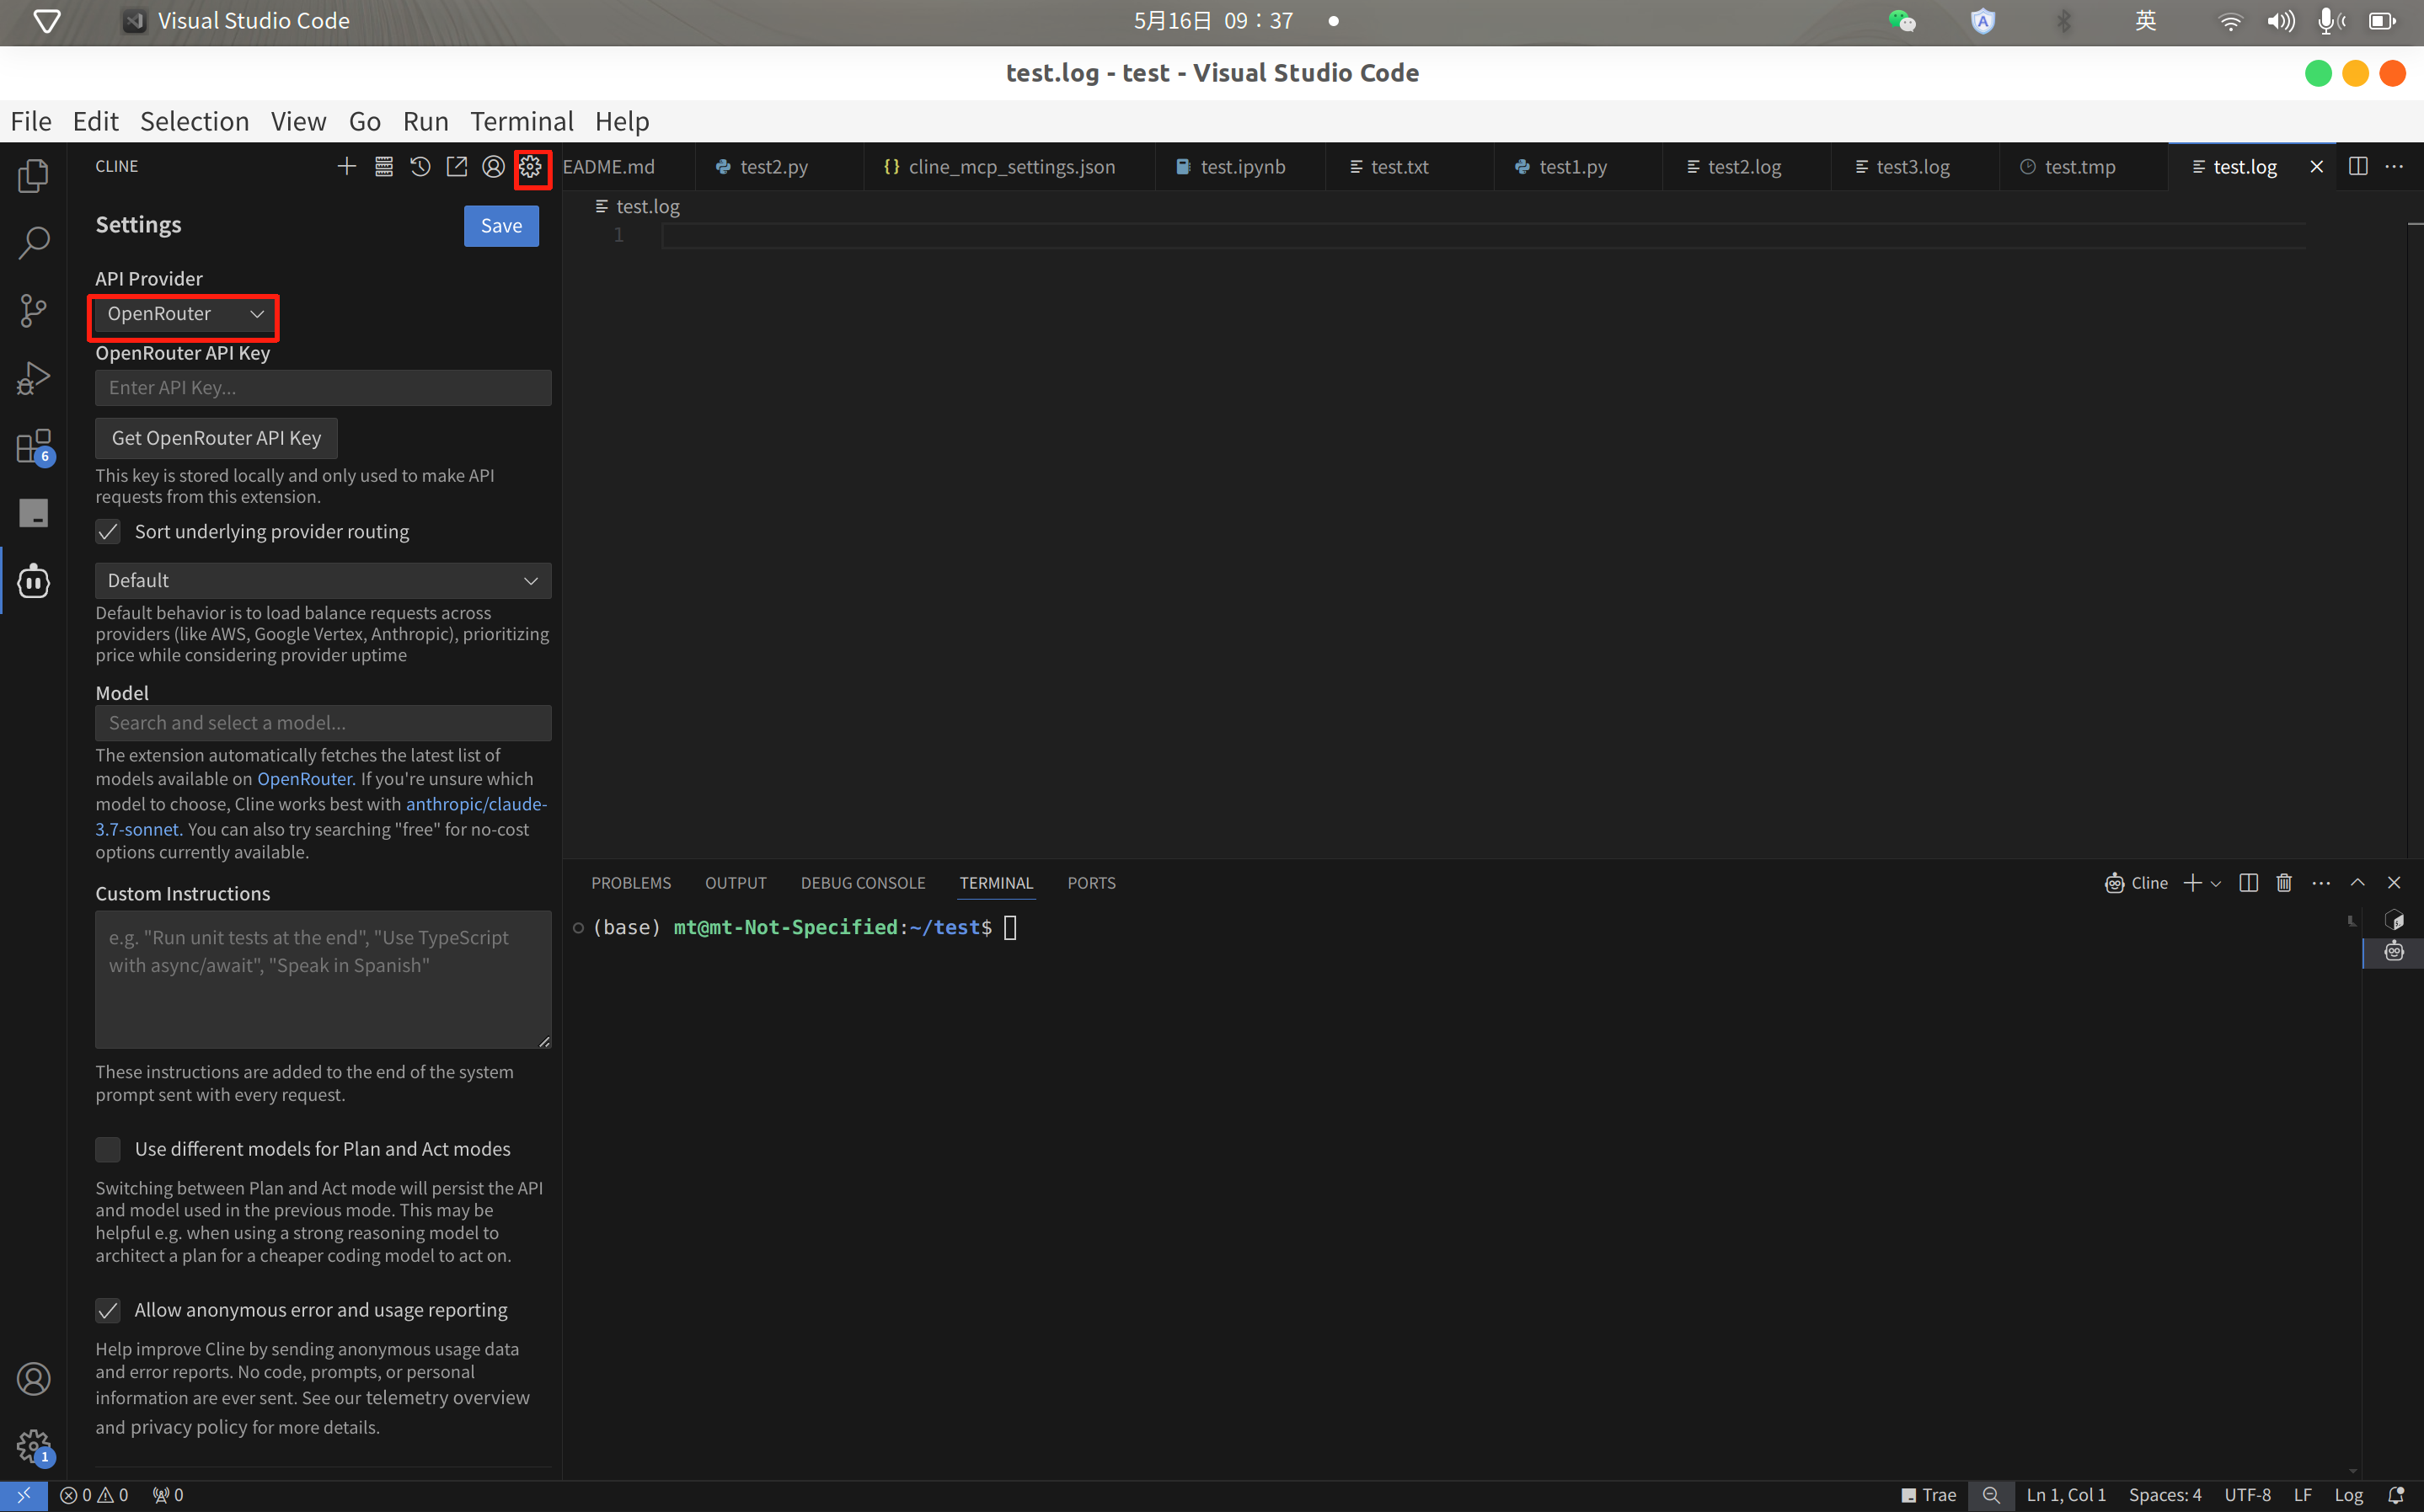Click the Save settings button
This screenshot has width=2424, height=1512.
(x=501, y=226)
